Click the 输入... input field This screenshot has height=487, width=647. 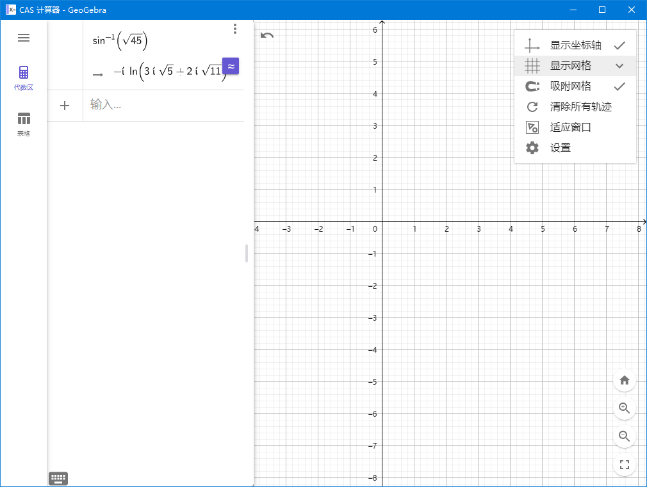(163, 105)
